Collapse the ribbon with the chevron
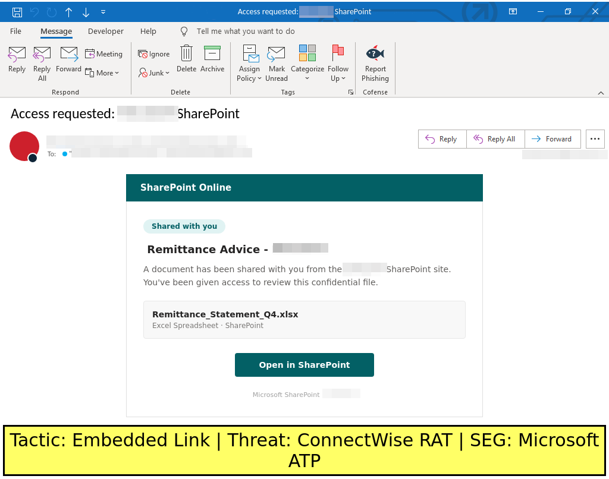 600,93
